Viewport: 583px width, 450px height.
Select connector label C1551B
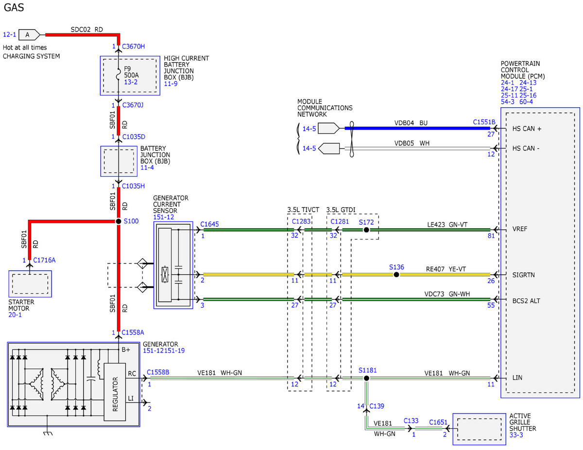click(484, 123)
